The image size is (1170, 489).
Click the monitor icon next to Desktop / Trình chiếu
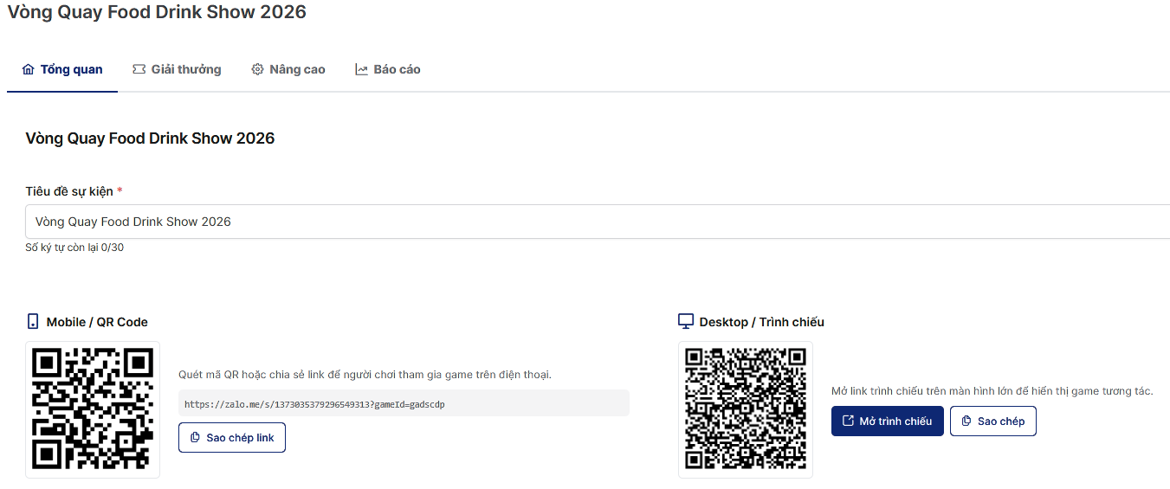point(686,322)
